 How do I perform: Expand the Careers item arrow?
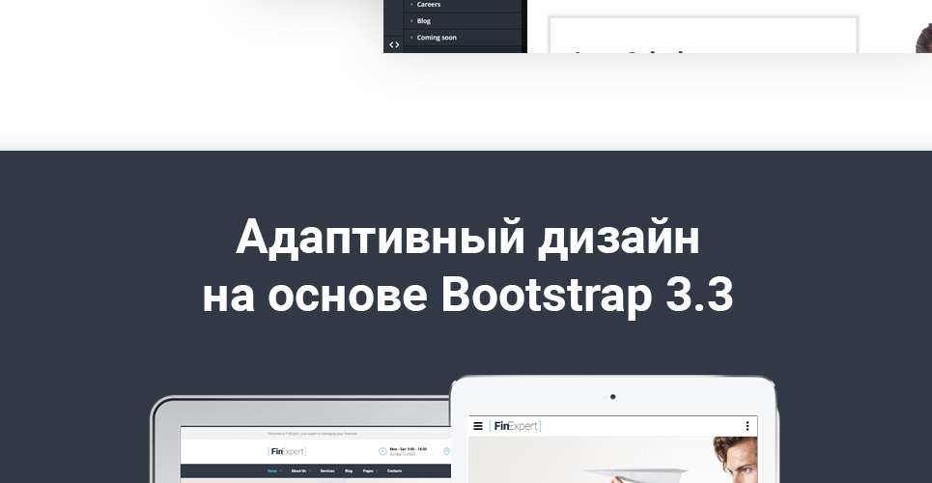pos(411,4)
